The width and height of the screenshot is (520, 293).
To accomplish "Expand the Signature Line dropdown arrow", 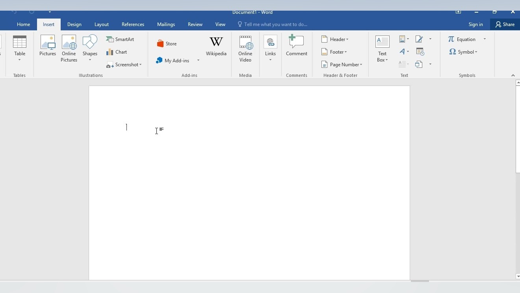I will pyautogui.click(x=430, y=39).
